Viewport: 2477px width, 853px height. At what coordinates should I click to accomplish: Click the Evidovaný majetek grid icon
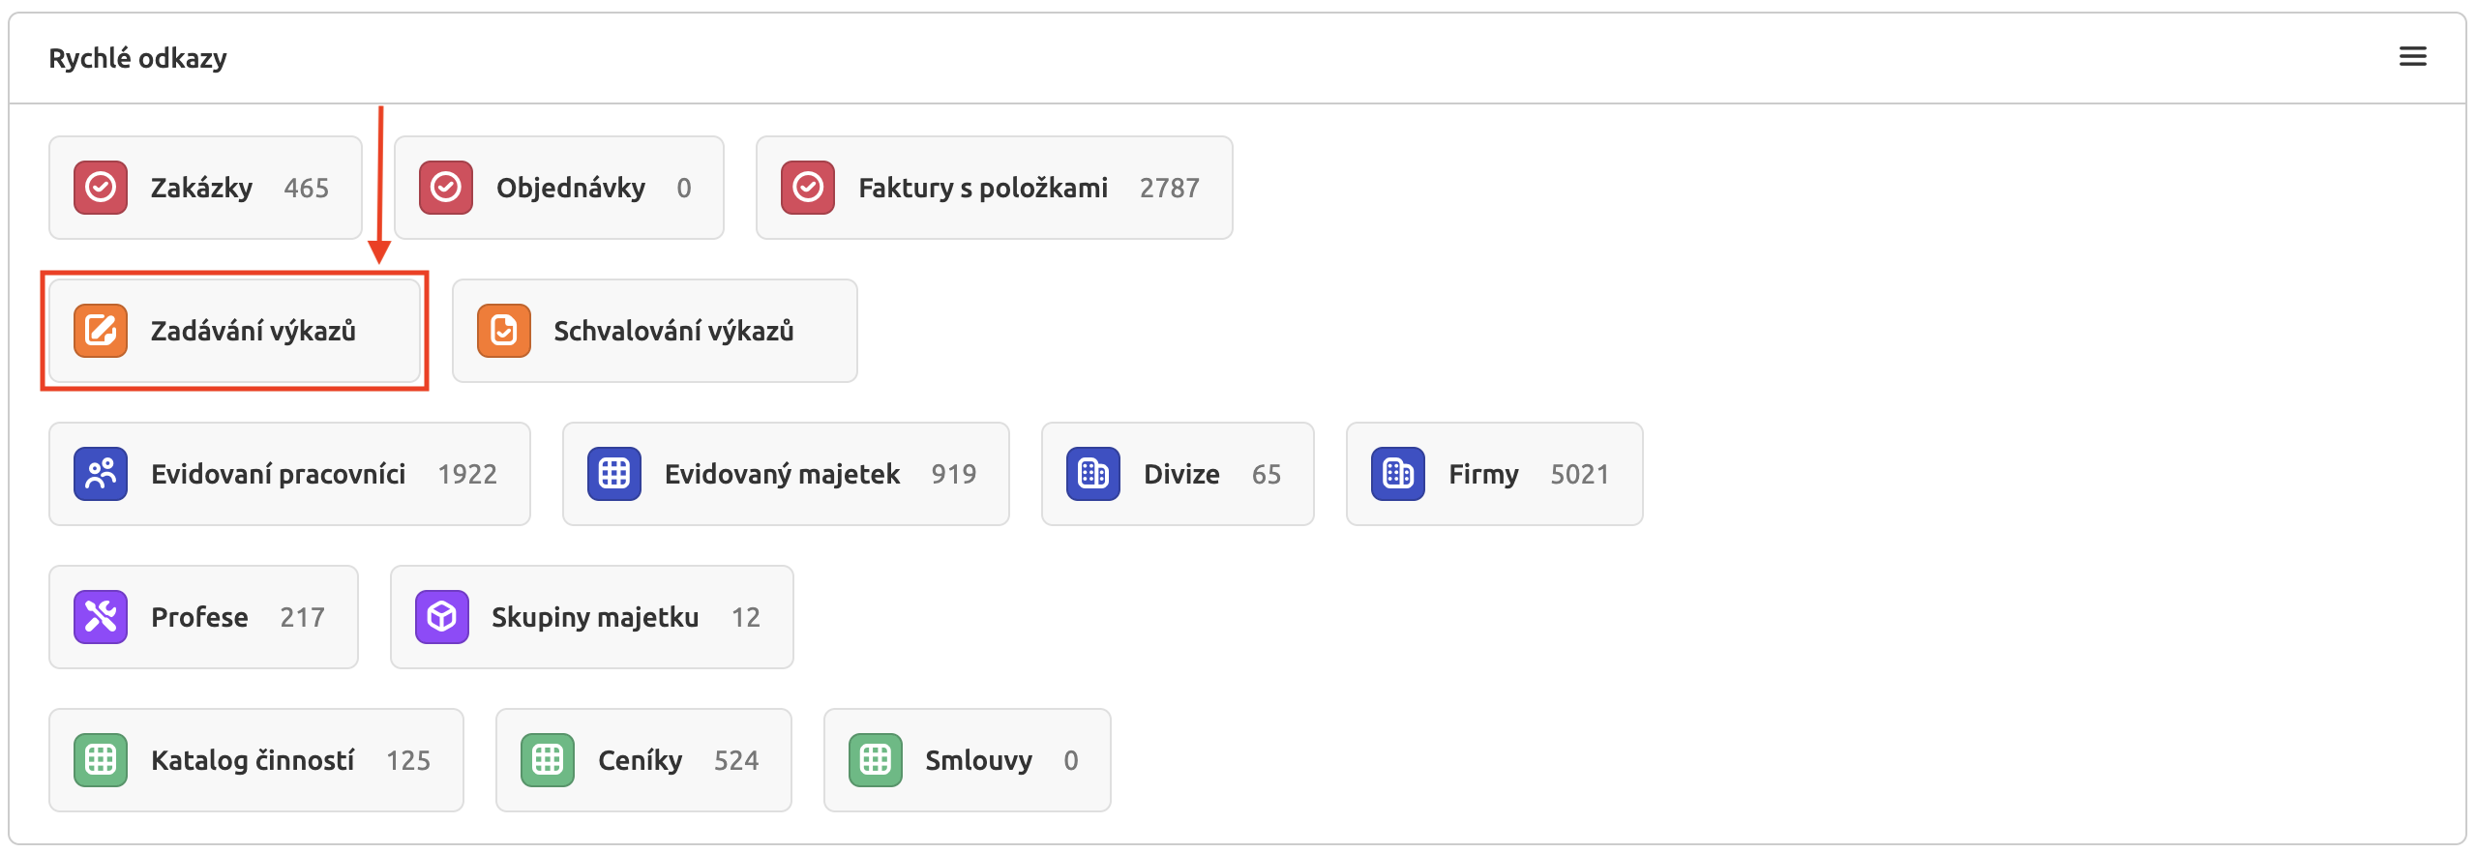pos(615,473)
